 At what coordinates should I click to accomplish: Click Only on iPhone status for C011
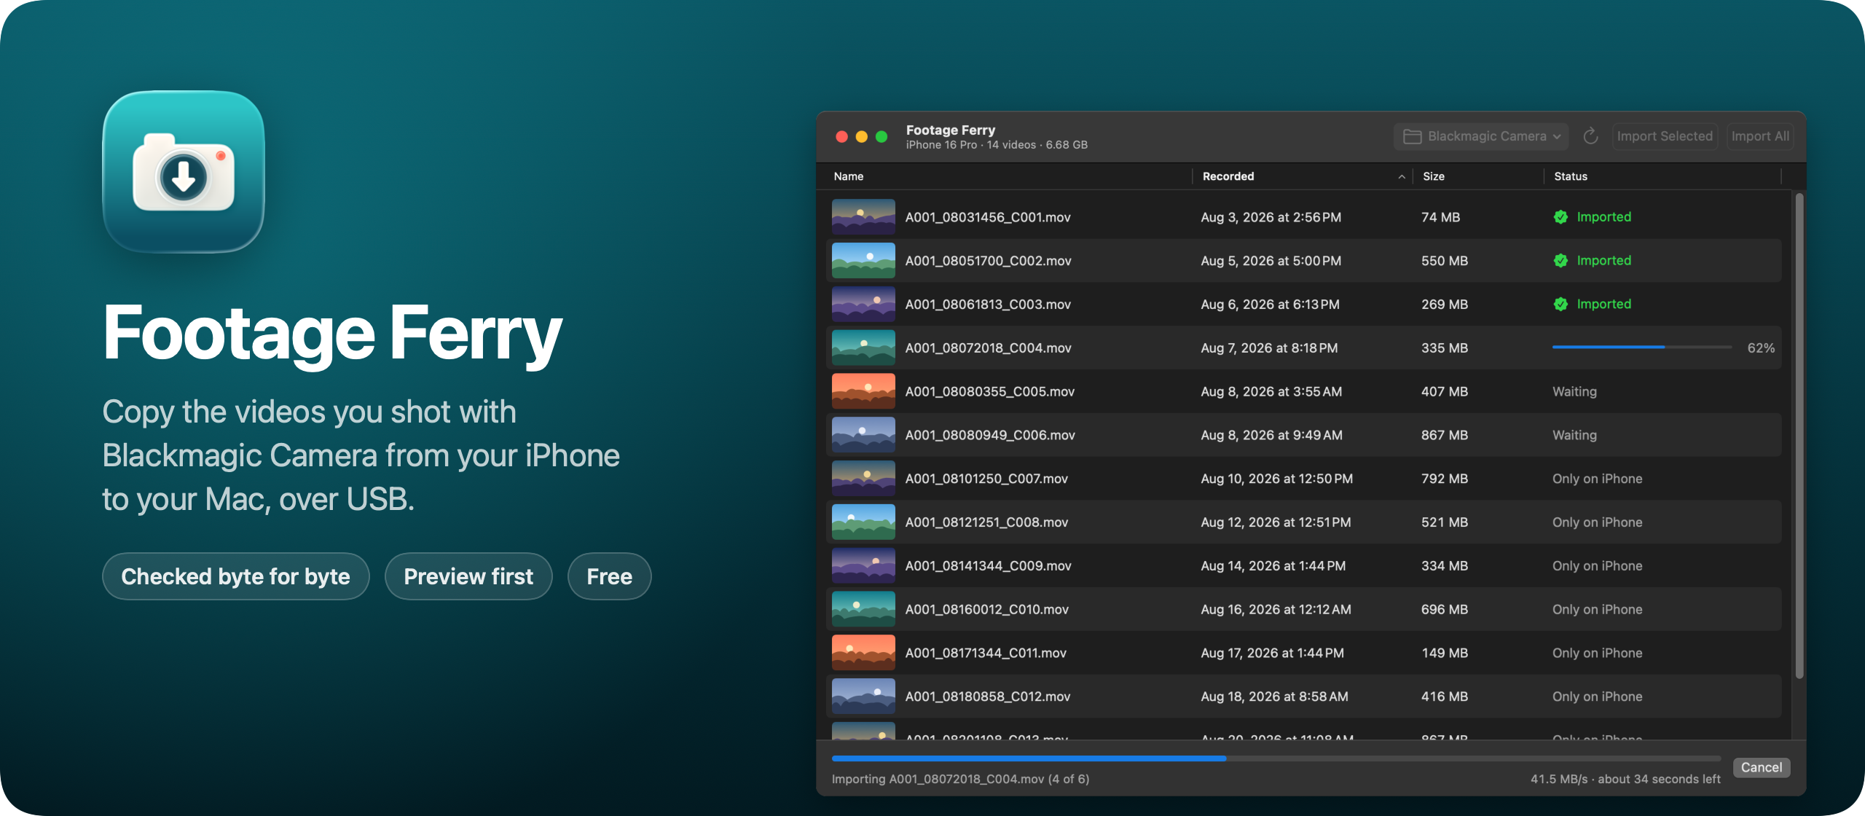point(1597,653)
